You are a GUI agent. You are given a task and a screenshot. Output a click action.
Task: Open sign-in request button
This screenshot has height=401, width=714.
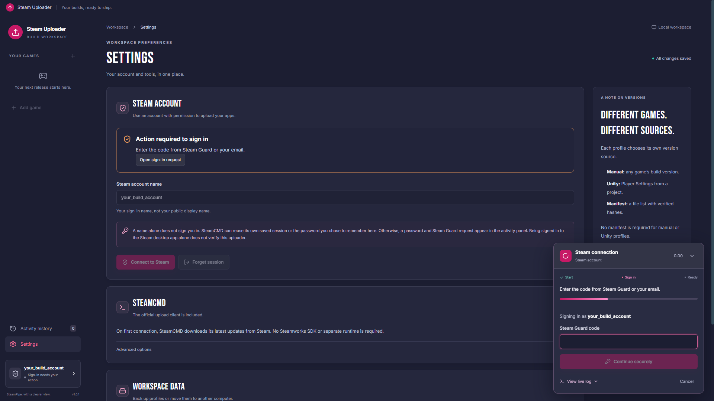pyautogui.click(x=160, y=160)
